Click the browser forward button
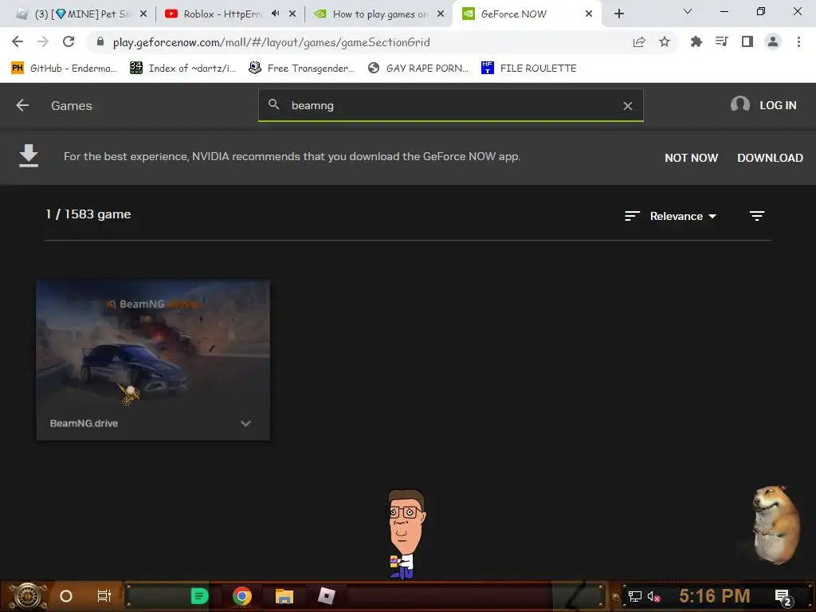The height and width of the screenshot is (612, 816). click(43, 41)
